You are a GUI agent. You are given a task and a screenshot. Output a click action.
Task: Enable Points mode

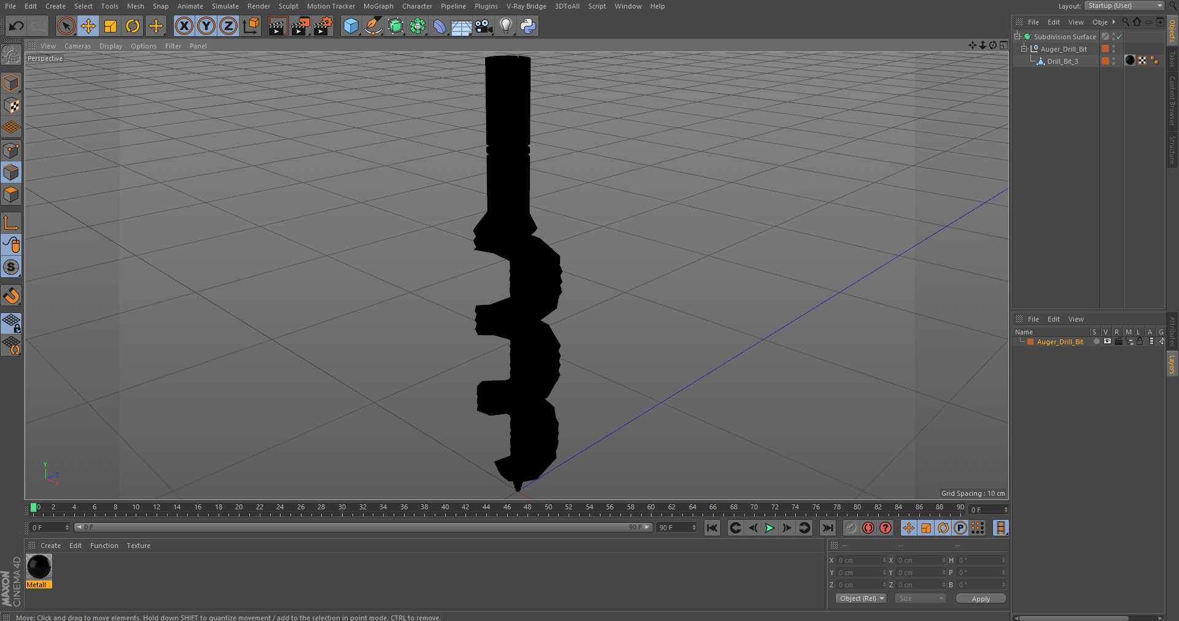click(x=11, y=150)
